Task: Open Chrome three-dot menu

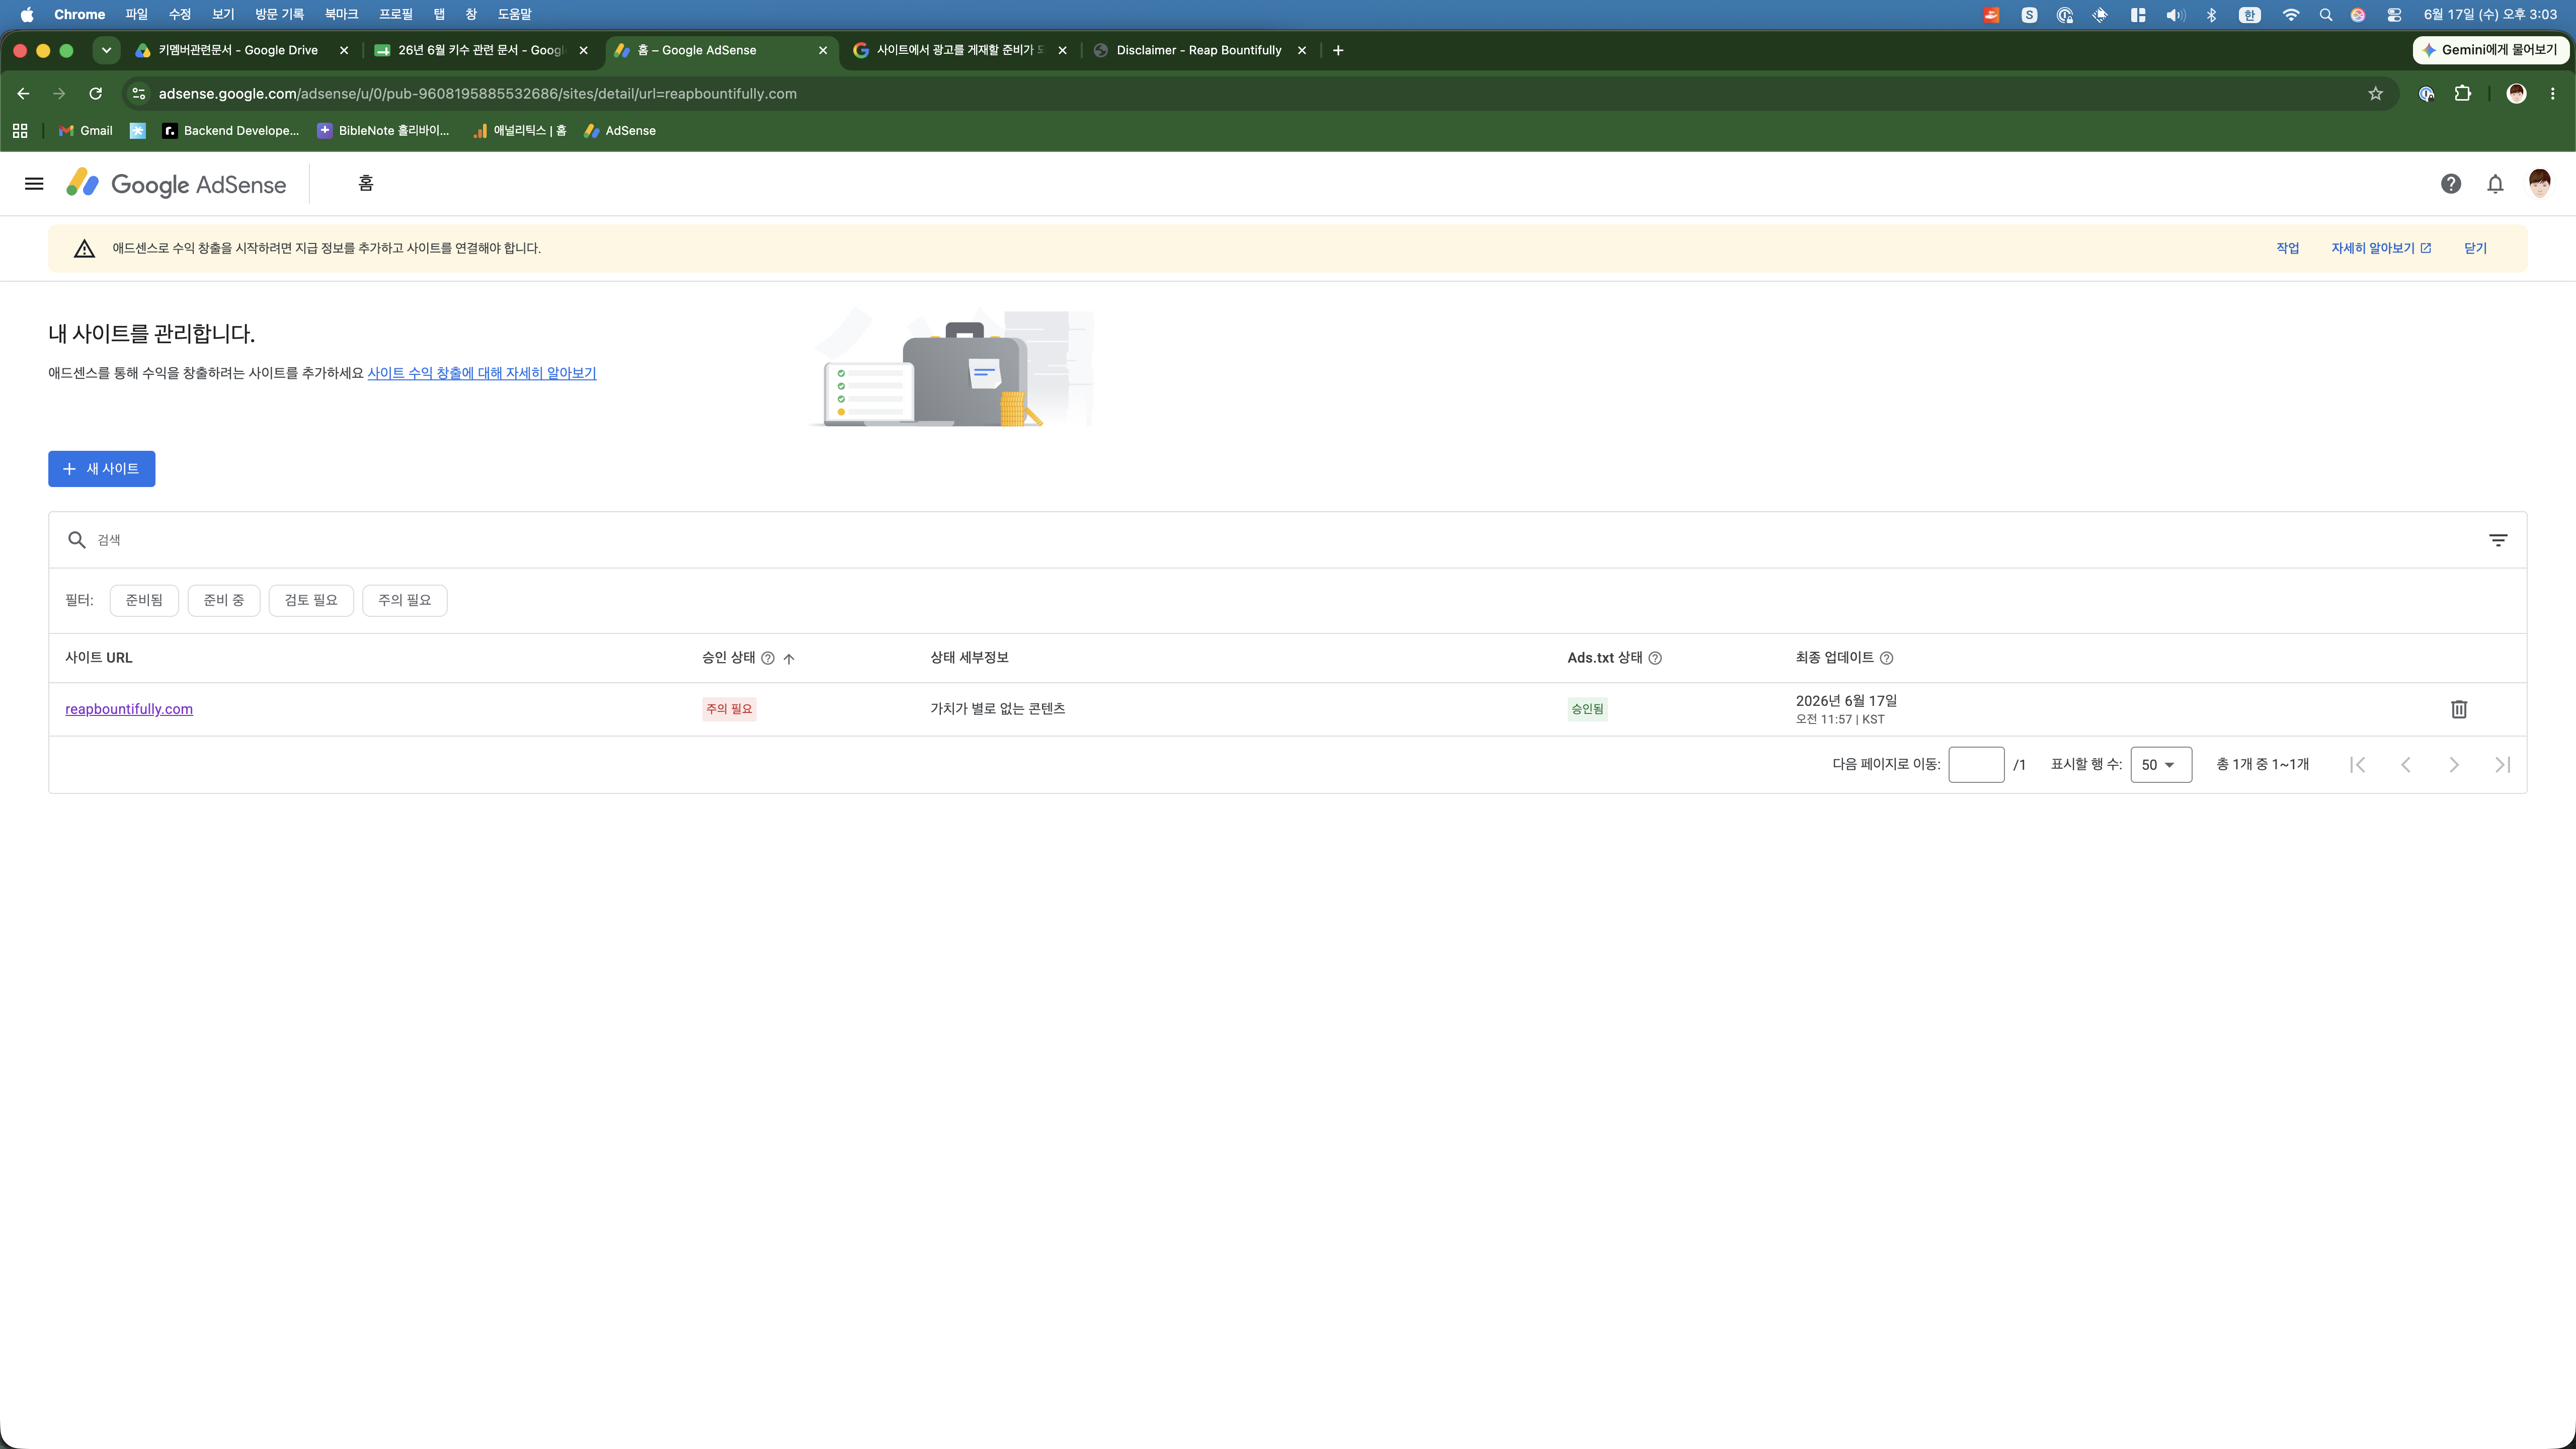Action: pos(2552,94)
